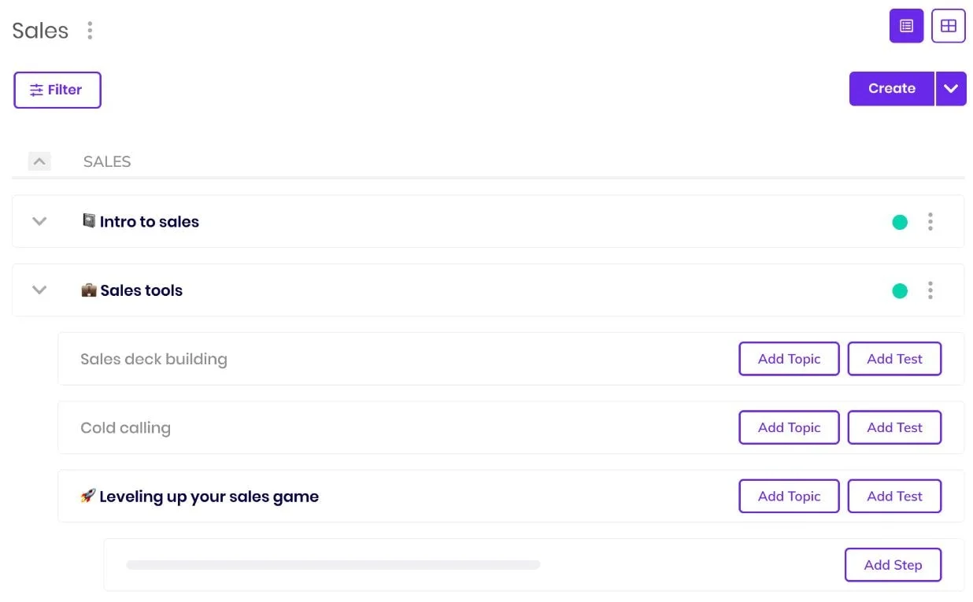Click the notebook emoji on Intro to sales
This screenshot has width=973, height=602.
(89, 221)
